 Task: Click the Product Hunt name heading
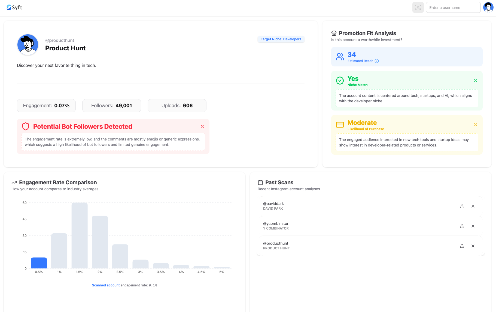click(65, 48)
